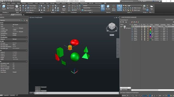Open the Shaded visual style dropdown
The height and width of the screenshot is (97, 174).
pyautogui.click(x=91, y=6)
